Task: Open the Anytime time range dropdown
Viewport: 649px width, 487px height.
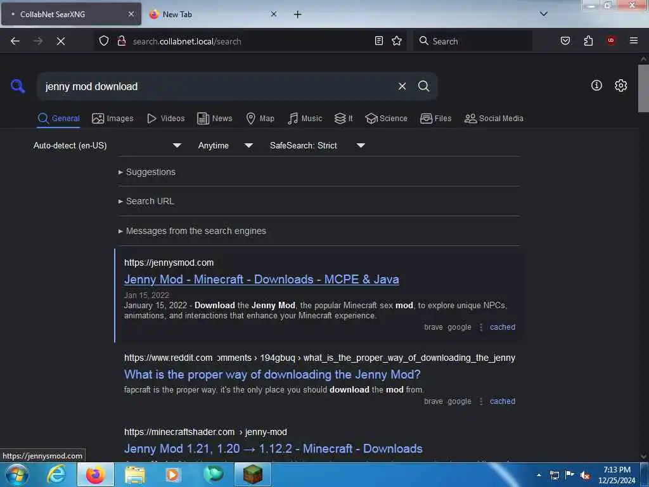Action: point(226,145)
